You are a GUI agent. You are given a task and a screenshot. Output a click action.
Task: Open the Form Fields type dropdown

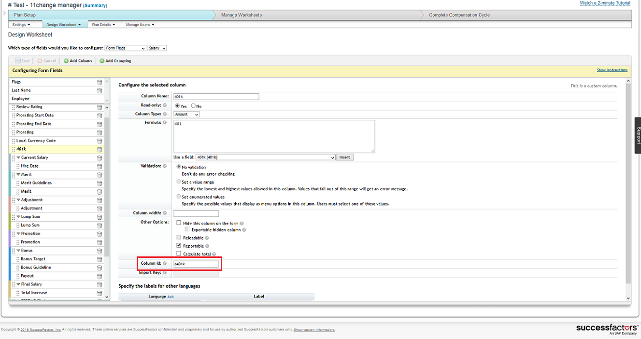point(125,48)
